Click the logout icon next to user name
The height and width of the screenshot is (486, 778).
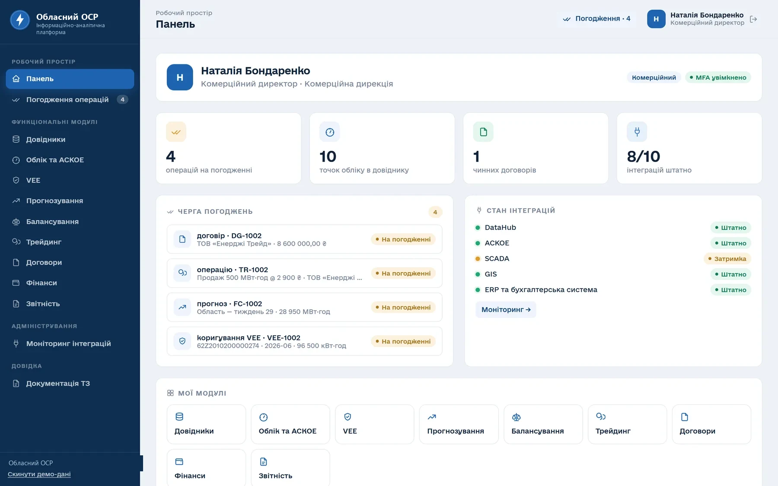pos(753,19)
